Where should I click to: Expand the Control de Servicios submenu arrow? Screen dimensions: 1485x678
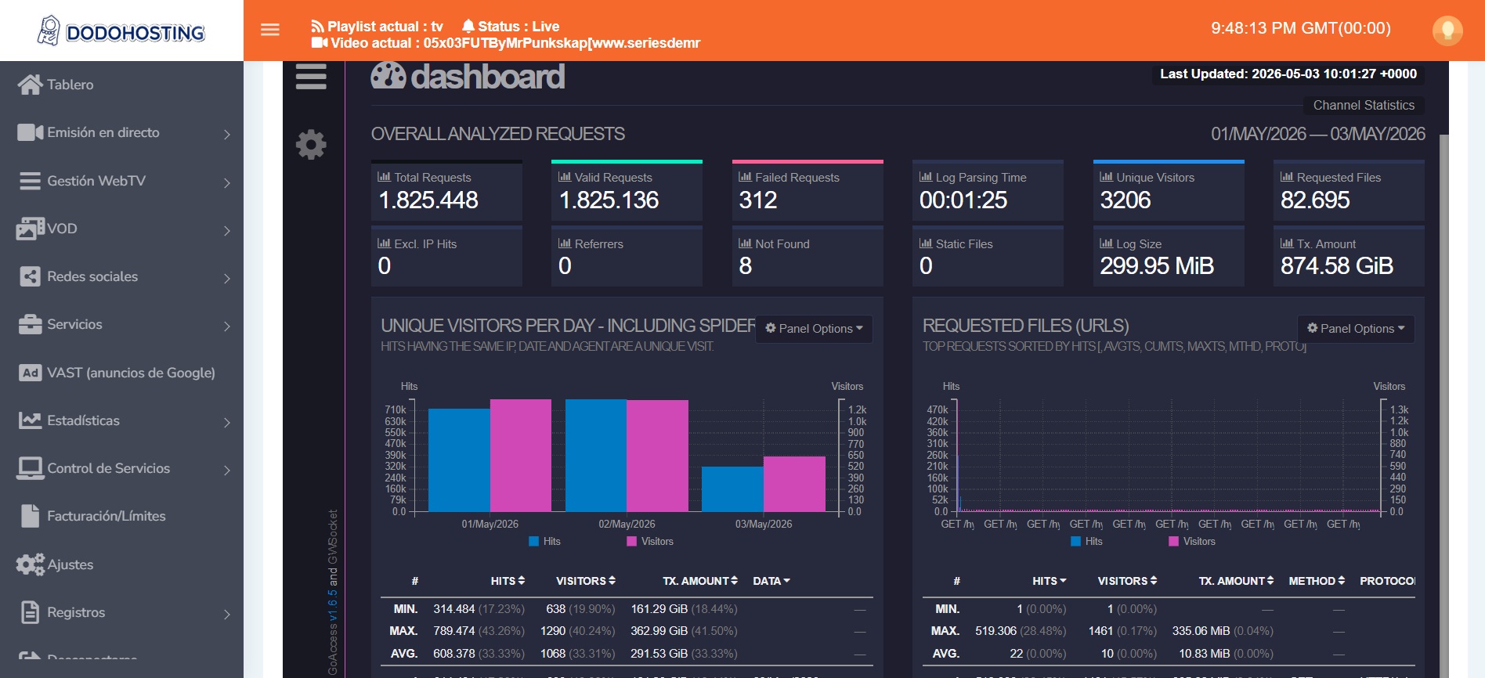tap(227, 470)
